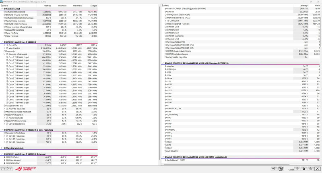Select the CPU ház (átlagos) row
This screenshot has width=322, height=173.
(x=49, y=160)
